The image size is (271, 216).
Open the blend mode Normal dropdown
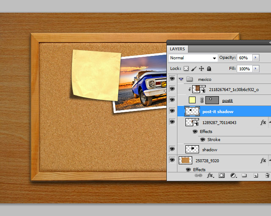pyautogui.click(x=193, y=58)
